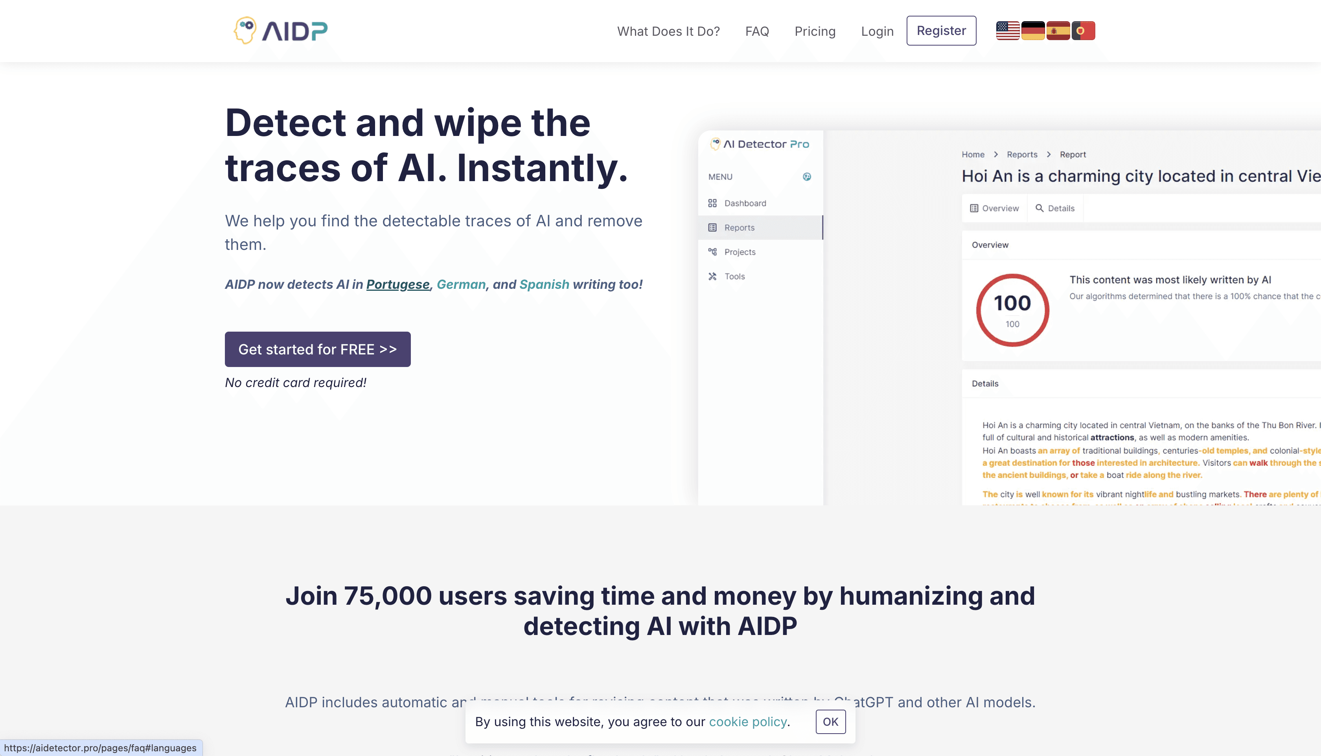Toggle the fourth flag language option
The image size is (1321, 756).
(x=1082, y=31)
